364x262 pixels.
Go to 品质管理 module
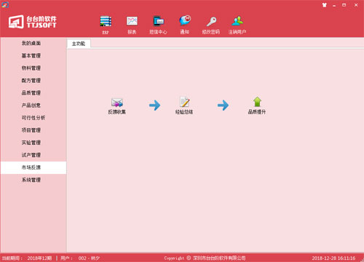click(x=33, y=92)
